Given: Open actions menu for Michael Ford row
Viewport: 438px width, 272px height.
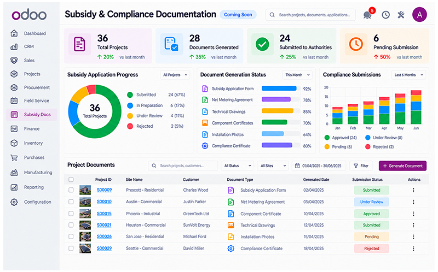Looking at the screenshot, I should point(413,236).
